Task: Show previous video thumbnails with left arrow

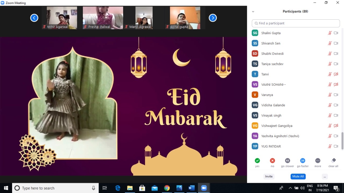Action: click(x=34, y=18)
